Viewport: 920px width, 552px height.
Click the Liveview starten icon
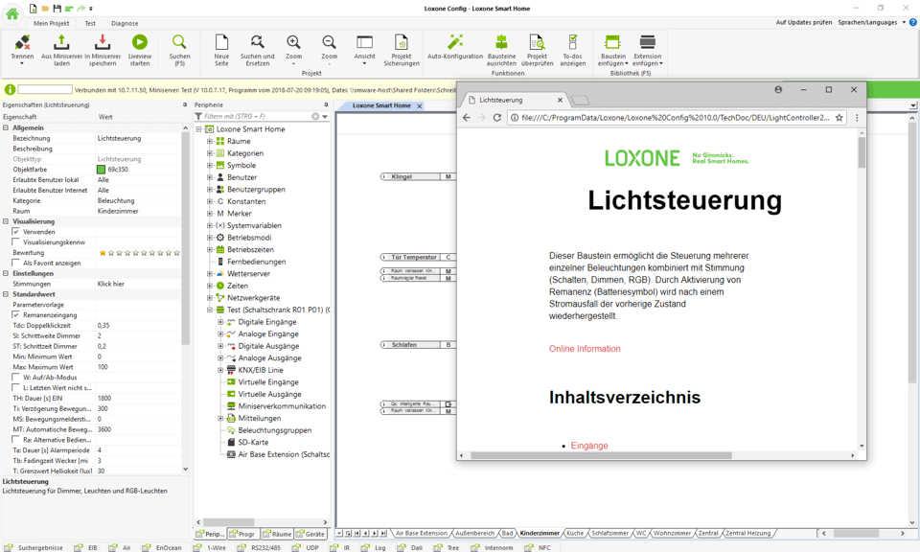coord(140,43)
